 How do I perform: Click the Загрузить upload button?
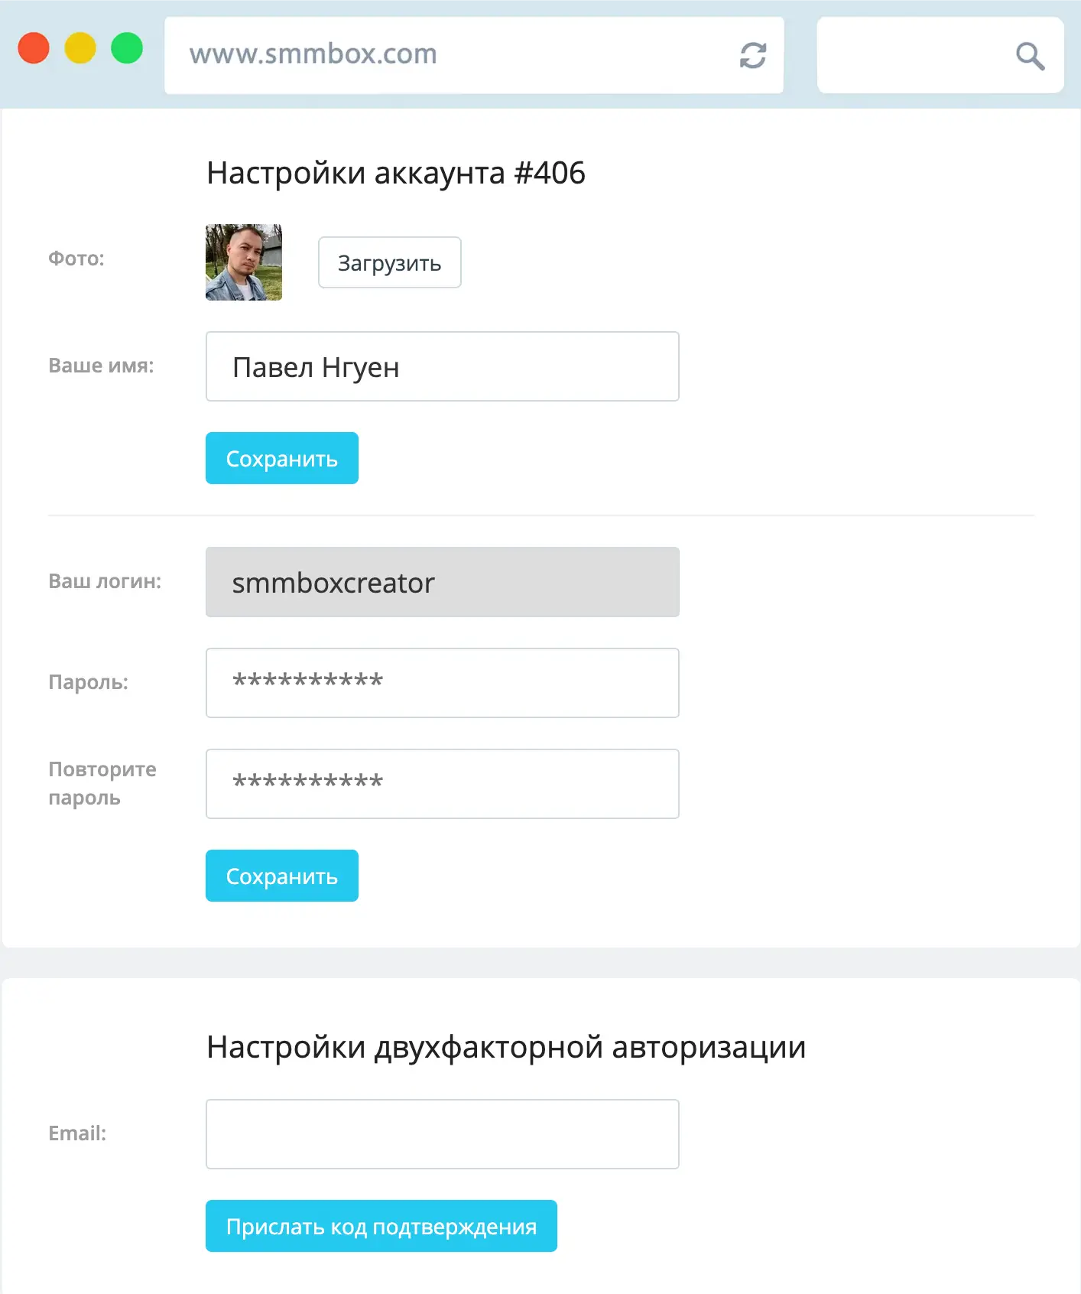(x=390, y=262)
